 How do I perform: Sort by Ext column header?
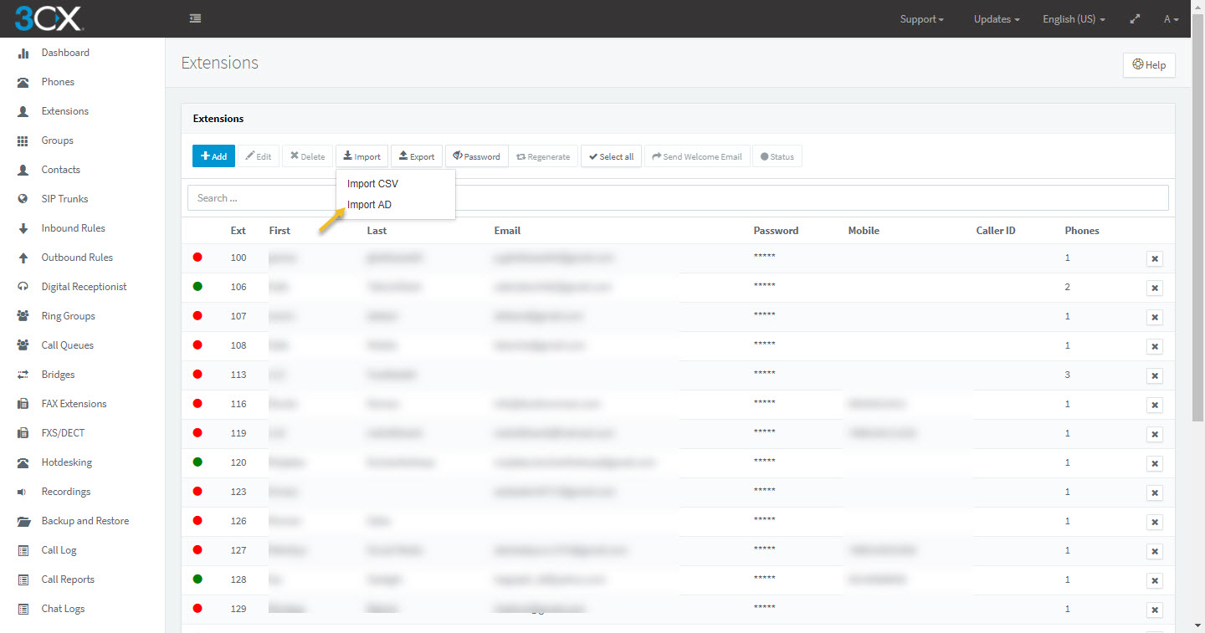(238, 231)
